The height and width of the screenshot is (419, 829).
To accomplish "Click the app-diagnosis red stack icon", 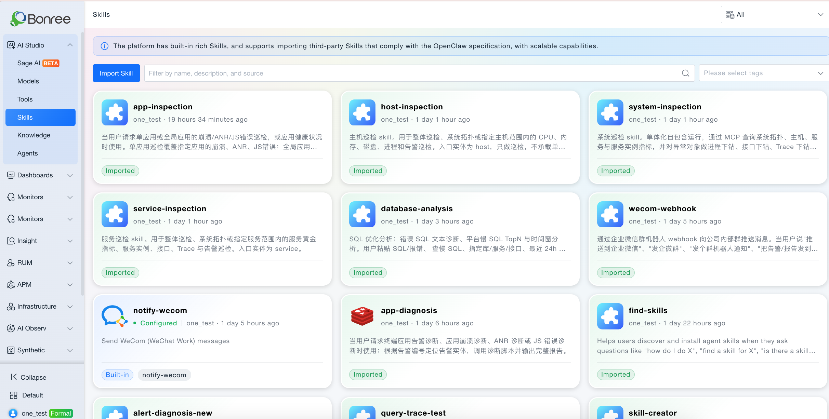I will pyautogui.click(x=362, y=316).
